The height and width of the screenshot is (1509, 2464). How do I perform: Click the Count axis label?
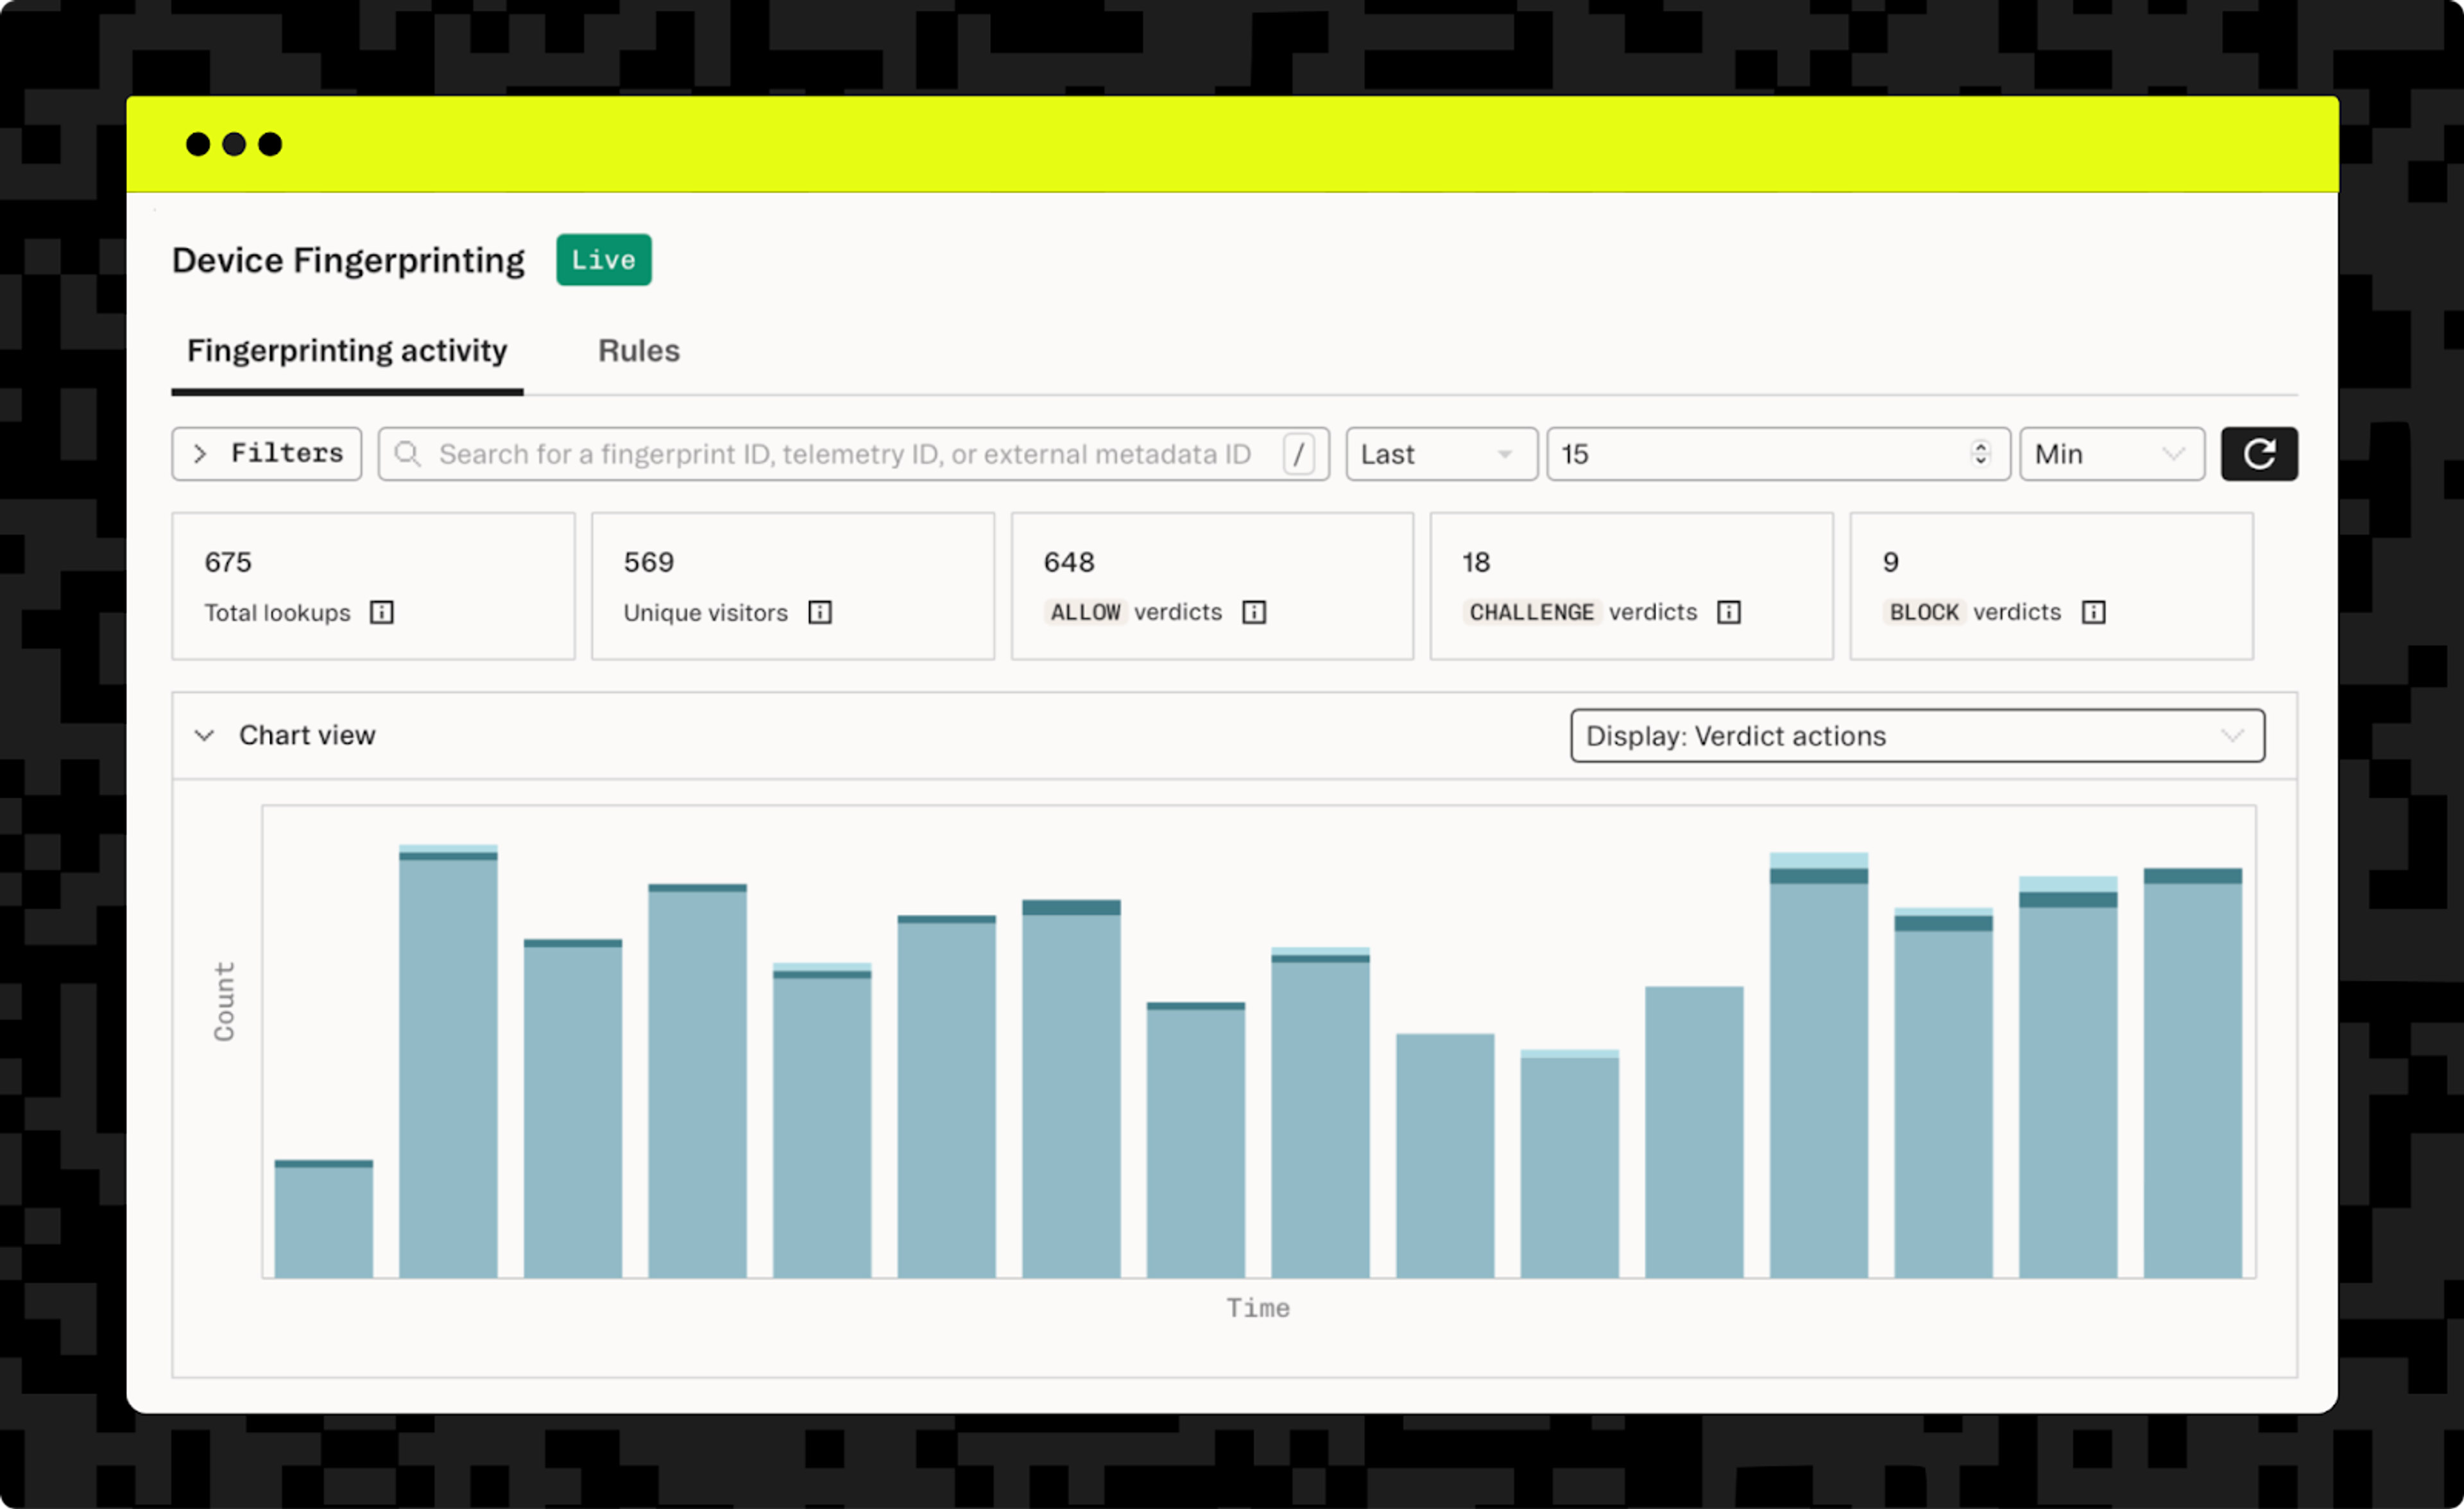(x=224, y=1001)
